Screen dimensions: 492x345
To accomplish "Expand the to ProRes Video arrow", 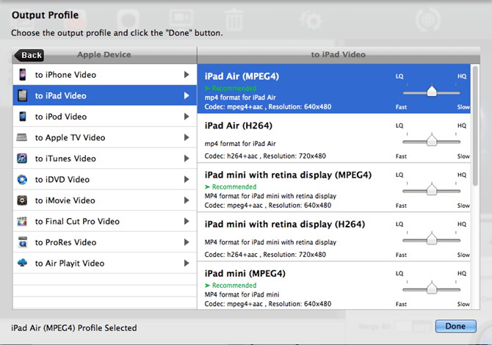I will (x=187, y=242).
